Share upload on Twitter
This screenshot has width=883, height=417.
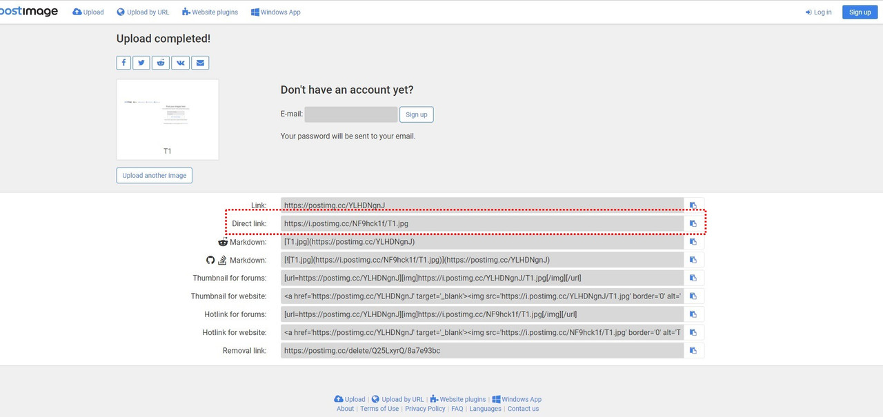(141, 63)
